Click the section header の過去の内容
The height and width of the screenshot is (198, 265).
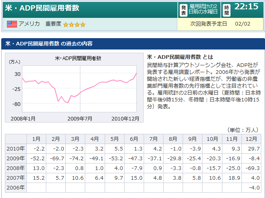coord(77,43)
